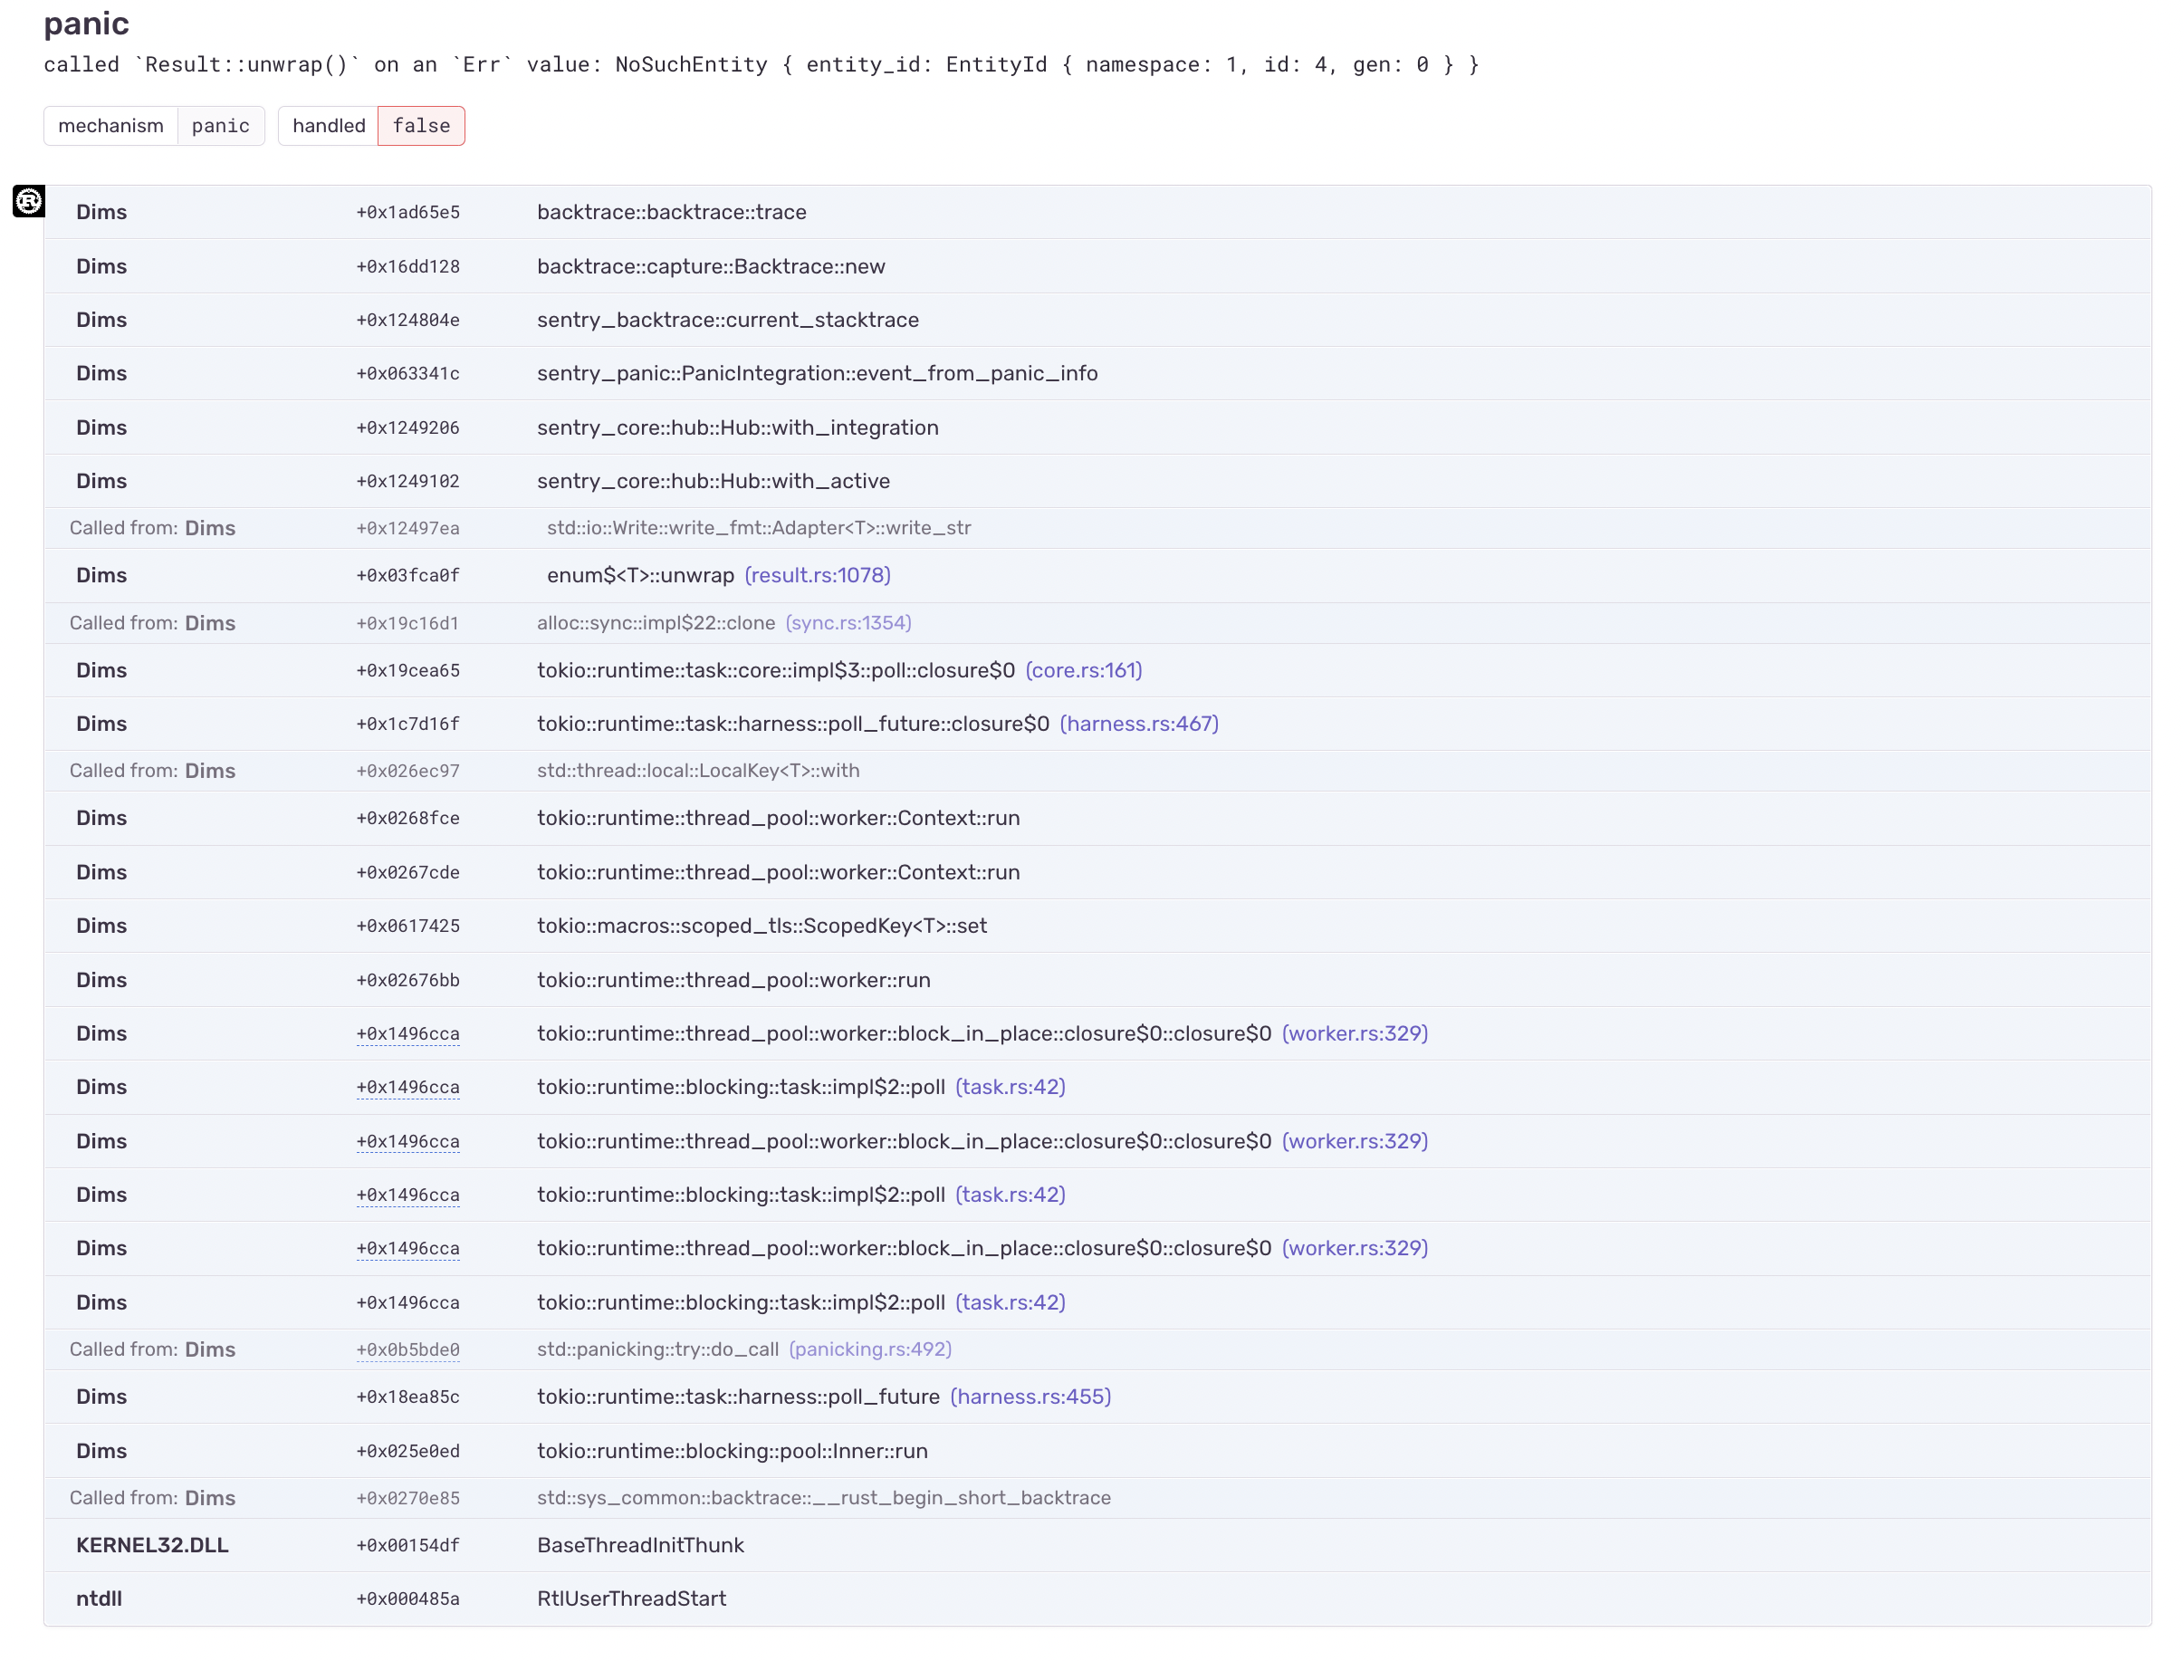Open the sync.rs:1354 source link
Screen dimensions: 2184x1661
click(x=848, y=623)
